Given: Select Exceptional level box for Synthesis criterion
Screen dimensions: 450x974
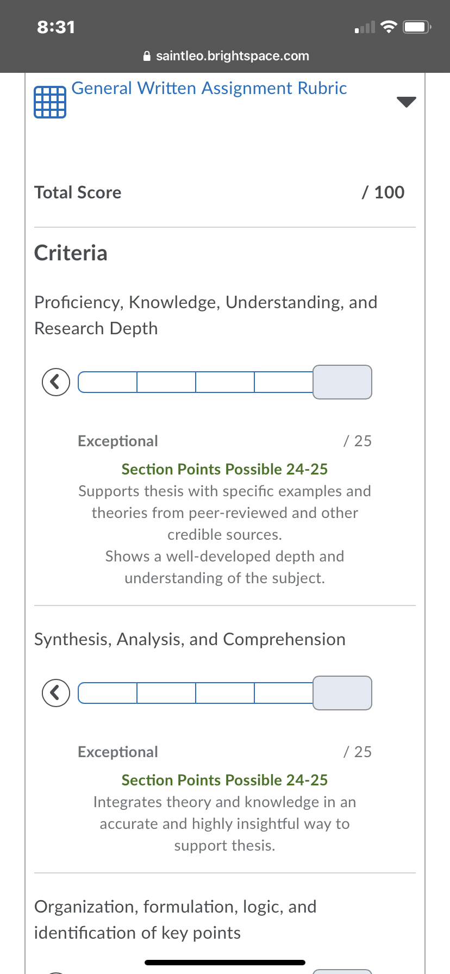Looking at the screenshot, I should (x=342, y=693).
